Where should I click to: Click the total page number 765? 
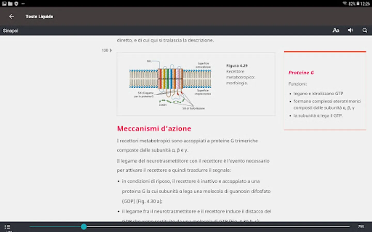tap(361, 226)
